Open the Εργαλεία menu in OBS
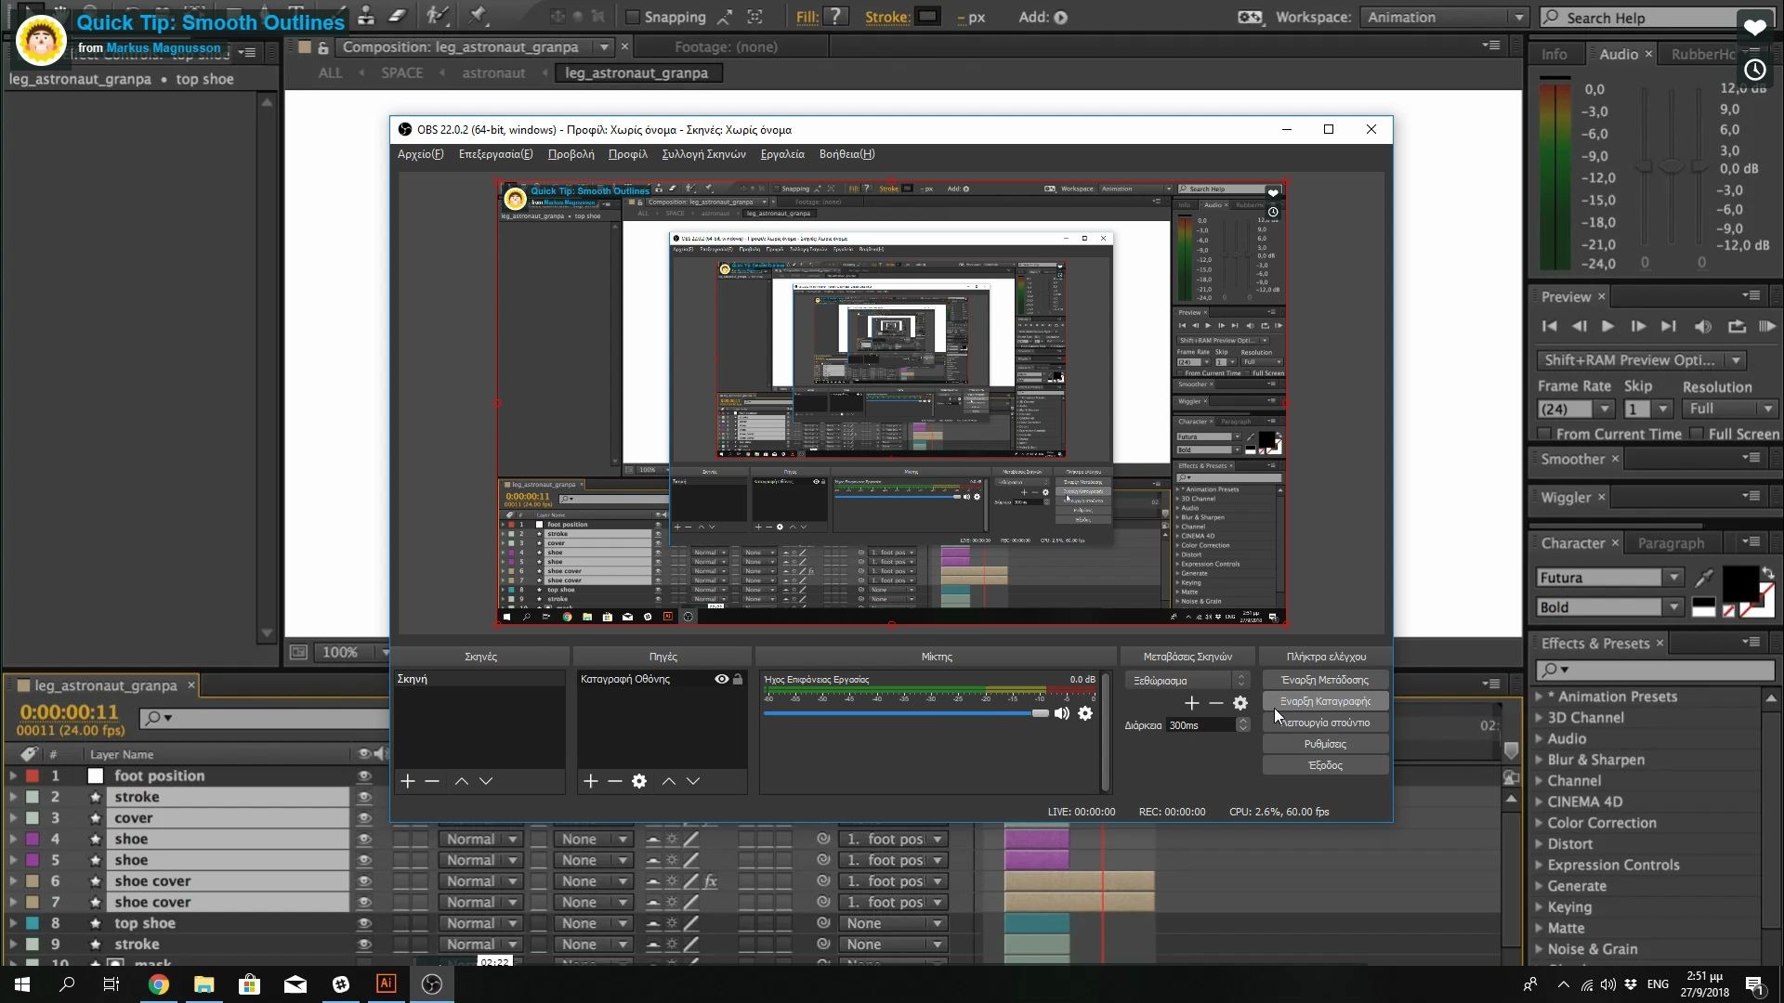Viewport: 1784px width, 1003px height. [x=781, y=154]
